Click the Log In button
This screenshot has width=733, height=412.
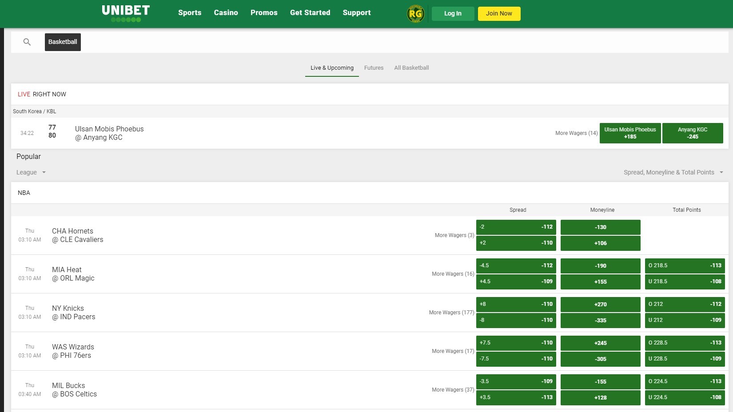coord(453,13)
